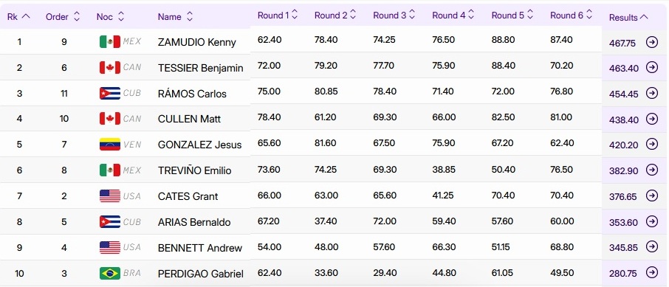Select the RÁMOS Carlos athlete name
The image size is (669, 287).
tap(192, 94)
